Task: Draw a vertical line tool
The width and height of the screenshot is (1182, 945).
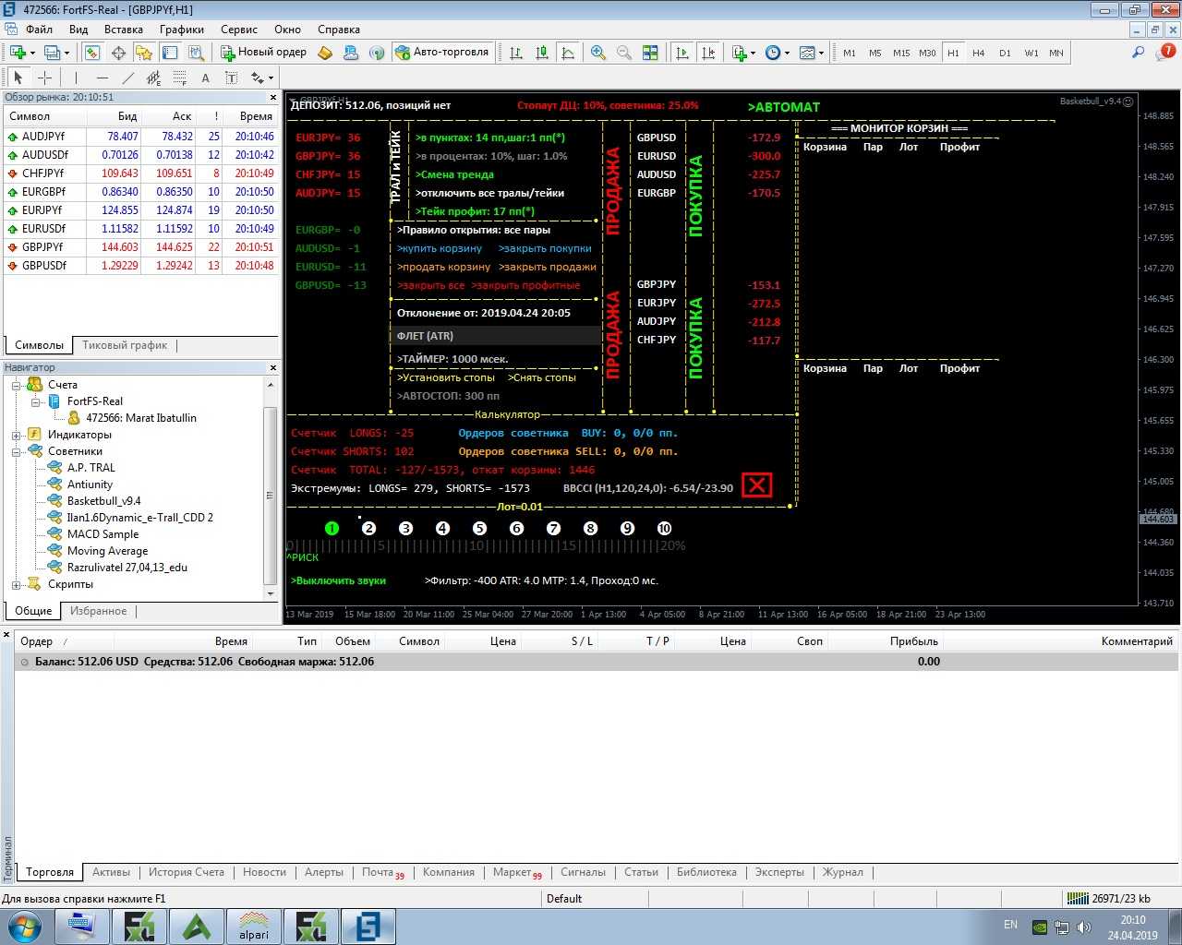Action: pyautogui.click(x=76, y=78)
